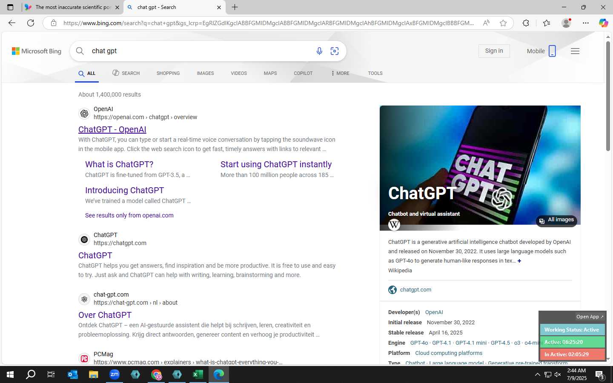Go to Microsoft Bing home logo
The image size is (613, 383).
[x=37, y=51]
